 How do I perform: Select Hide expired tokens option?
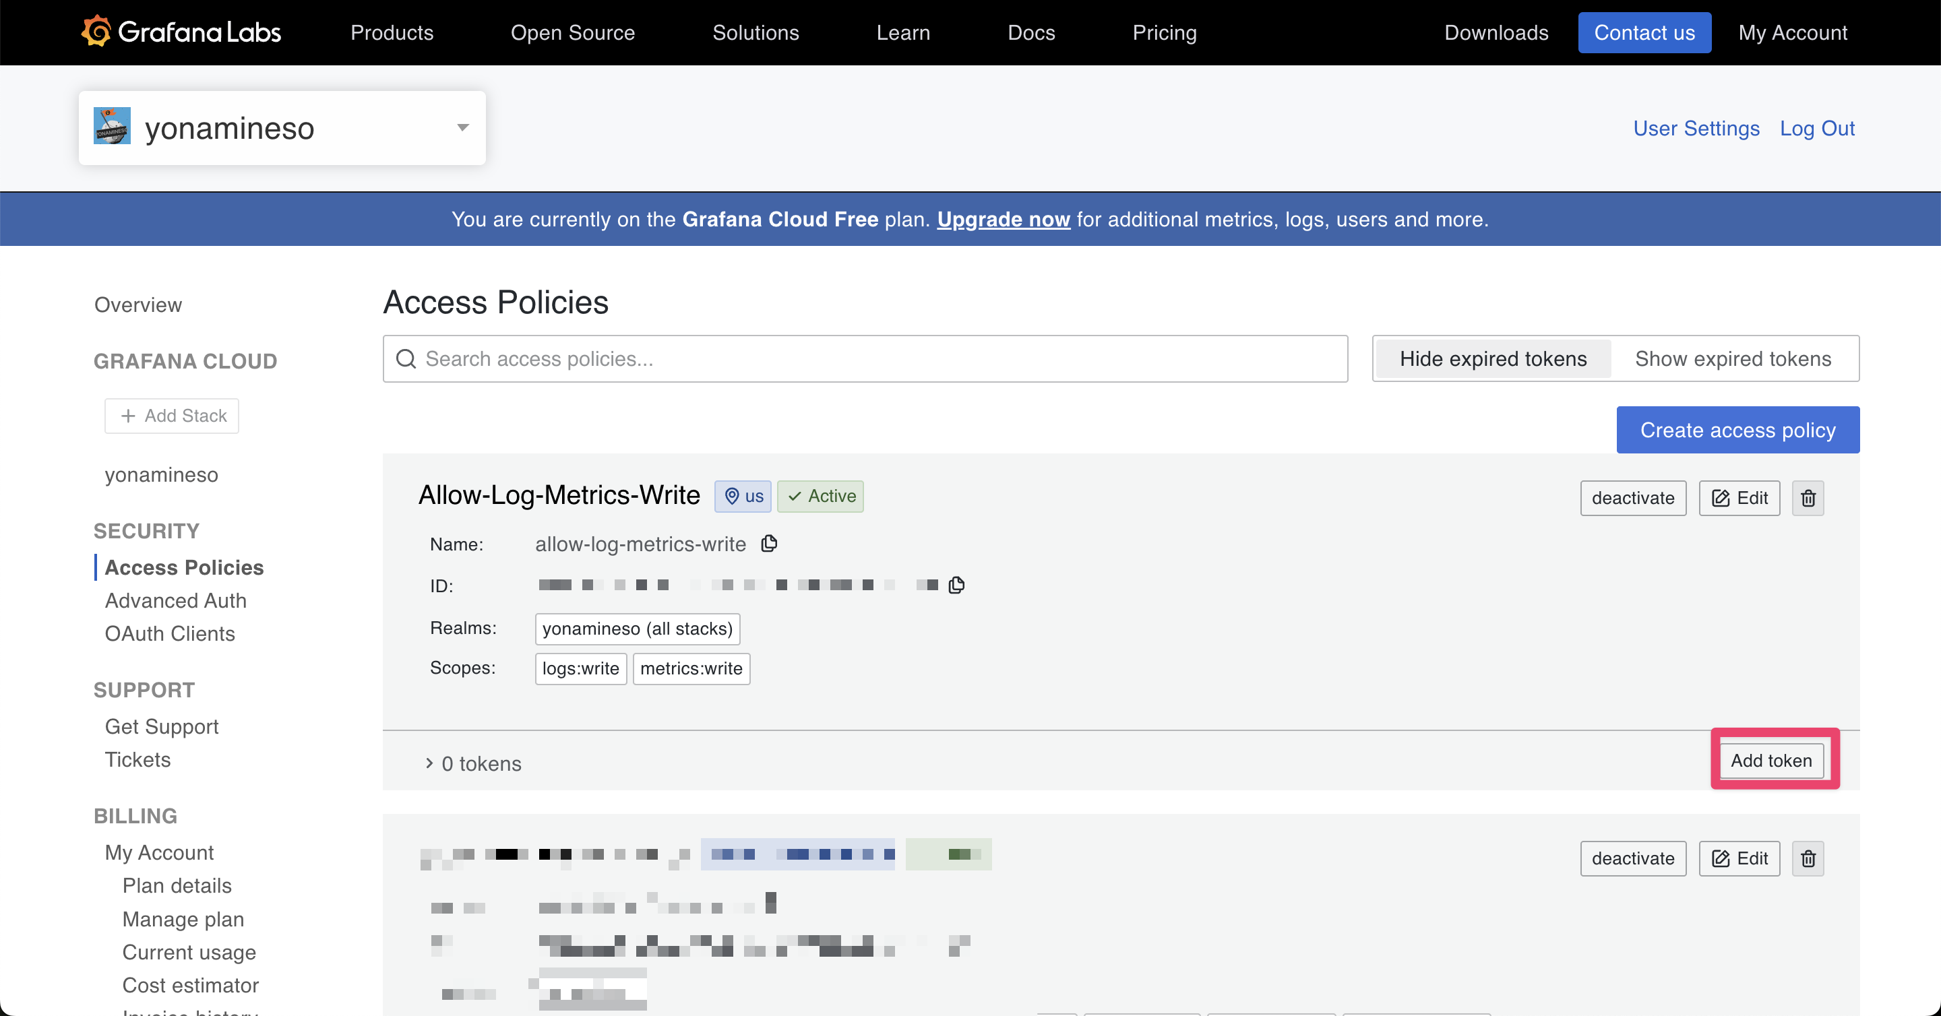point(1493,358)
